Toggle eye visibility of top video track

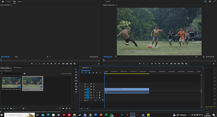94,84
